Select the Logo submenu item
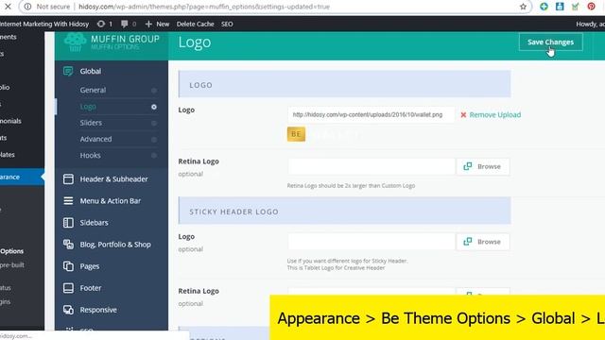The width and height of the screenshot is (605, 340). [88, 107]
